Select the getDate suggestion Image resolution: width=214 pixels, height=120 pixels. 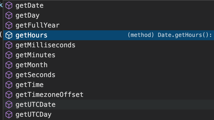point(109,6)
